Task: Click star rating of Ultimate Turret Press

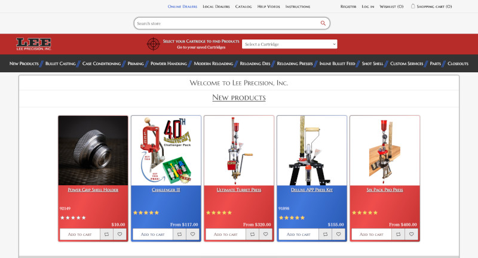Action: [219, 213]
